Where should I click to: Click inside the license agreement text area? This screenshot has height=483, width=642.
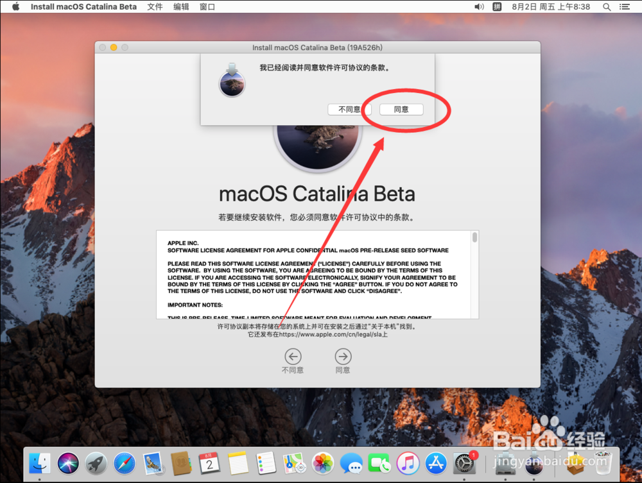(x=314, y=275)
